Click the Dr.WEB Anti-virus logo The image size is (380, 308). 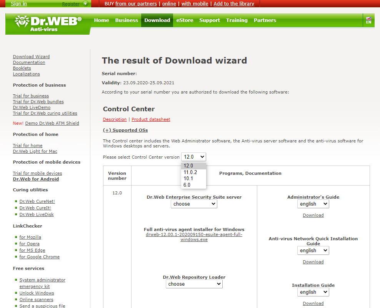[48, 24]
